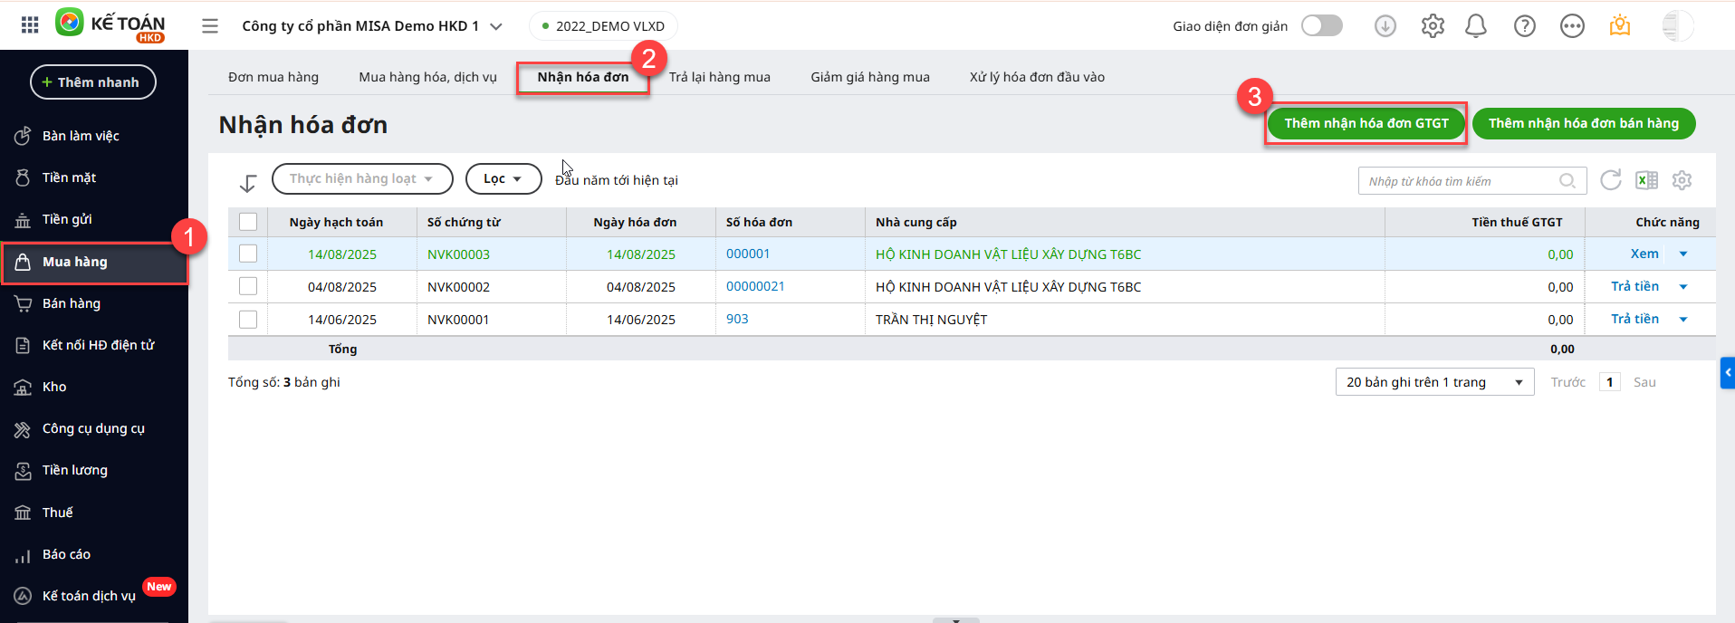1735x623 pixels.
Task: Open Bán hàng in the sidebar
Action: [x=72, y=303]
